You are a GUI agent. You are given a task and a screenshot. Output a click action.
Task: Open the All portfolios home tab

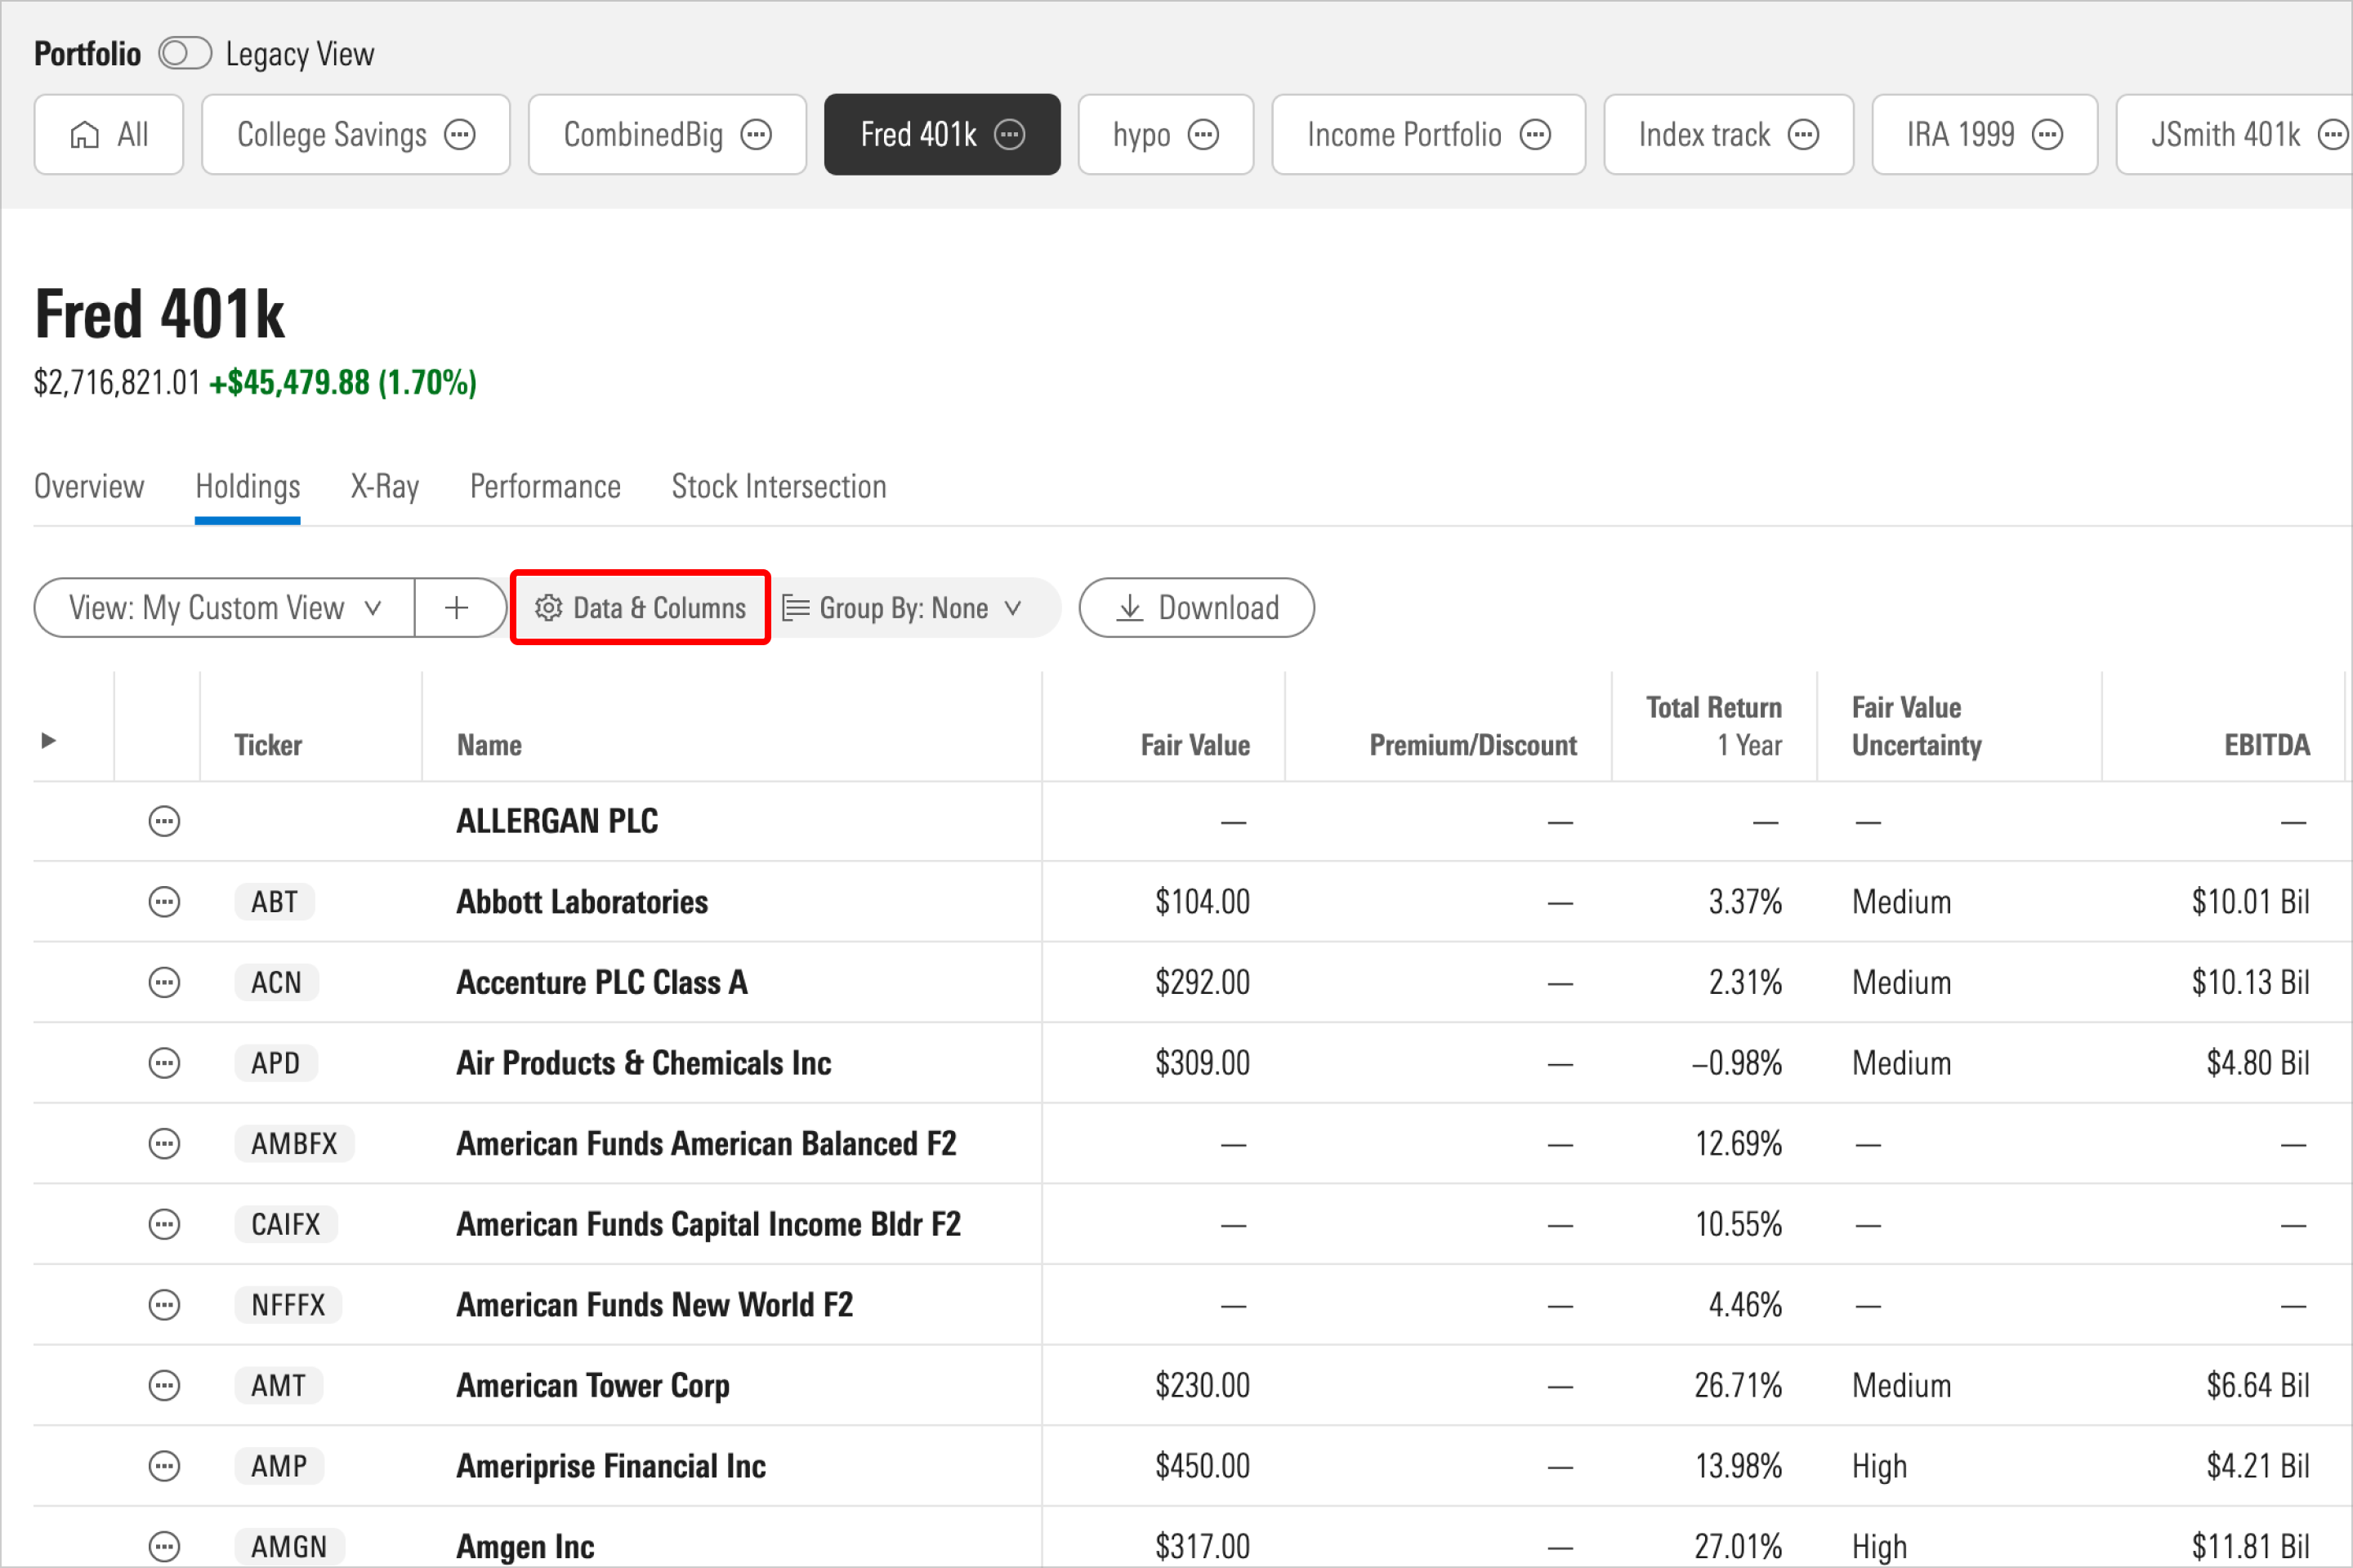pyautogui.click(x=108, y=135)
